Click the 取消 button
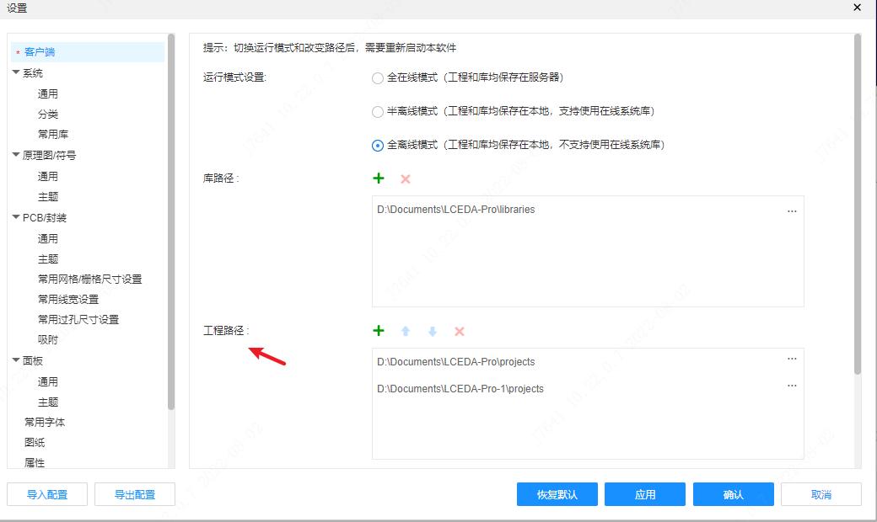The width and height of the screenshot is (877, 522). click(x=821, y=494)
